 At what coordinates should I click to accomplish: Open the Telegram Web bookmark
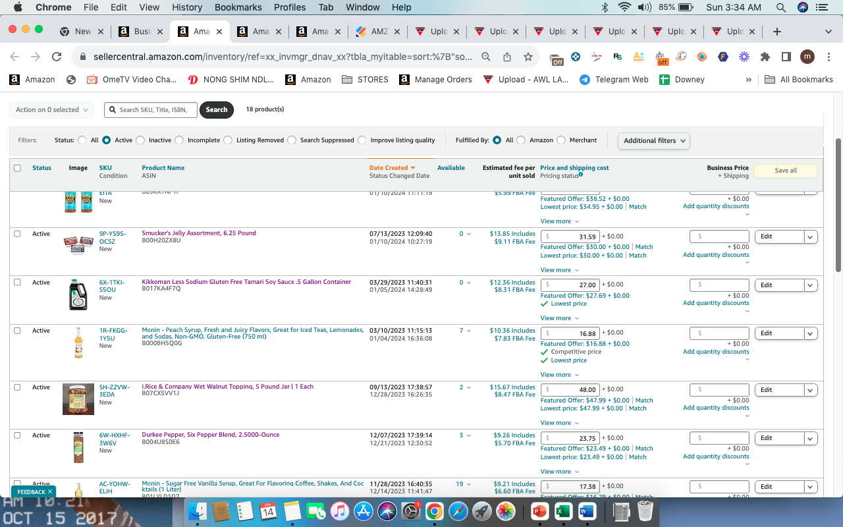614,80
